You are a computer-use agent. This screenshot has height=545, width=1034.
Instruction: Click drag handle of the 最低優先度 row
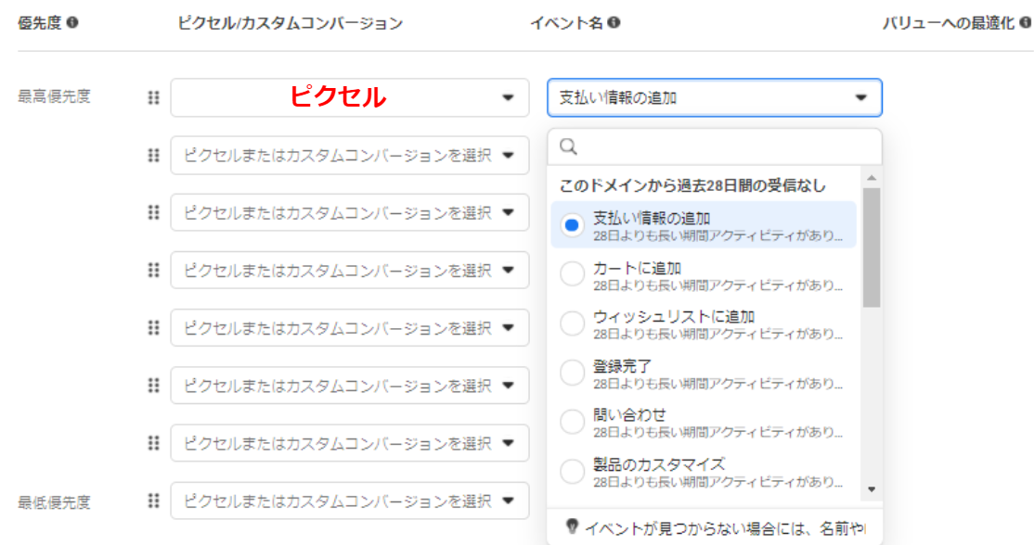[x=154, y=501]
